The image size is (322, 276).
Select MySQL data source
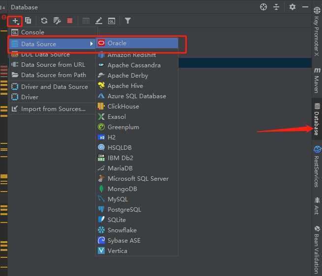pos(137,199)
